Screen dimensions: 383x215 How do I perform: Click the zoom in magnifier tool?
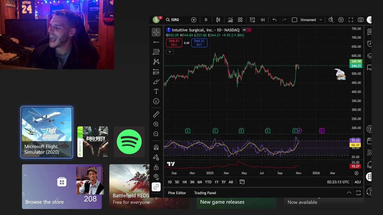(156, 124)
